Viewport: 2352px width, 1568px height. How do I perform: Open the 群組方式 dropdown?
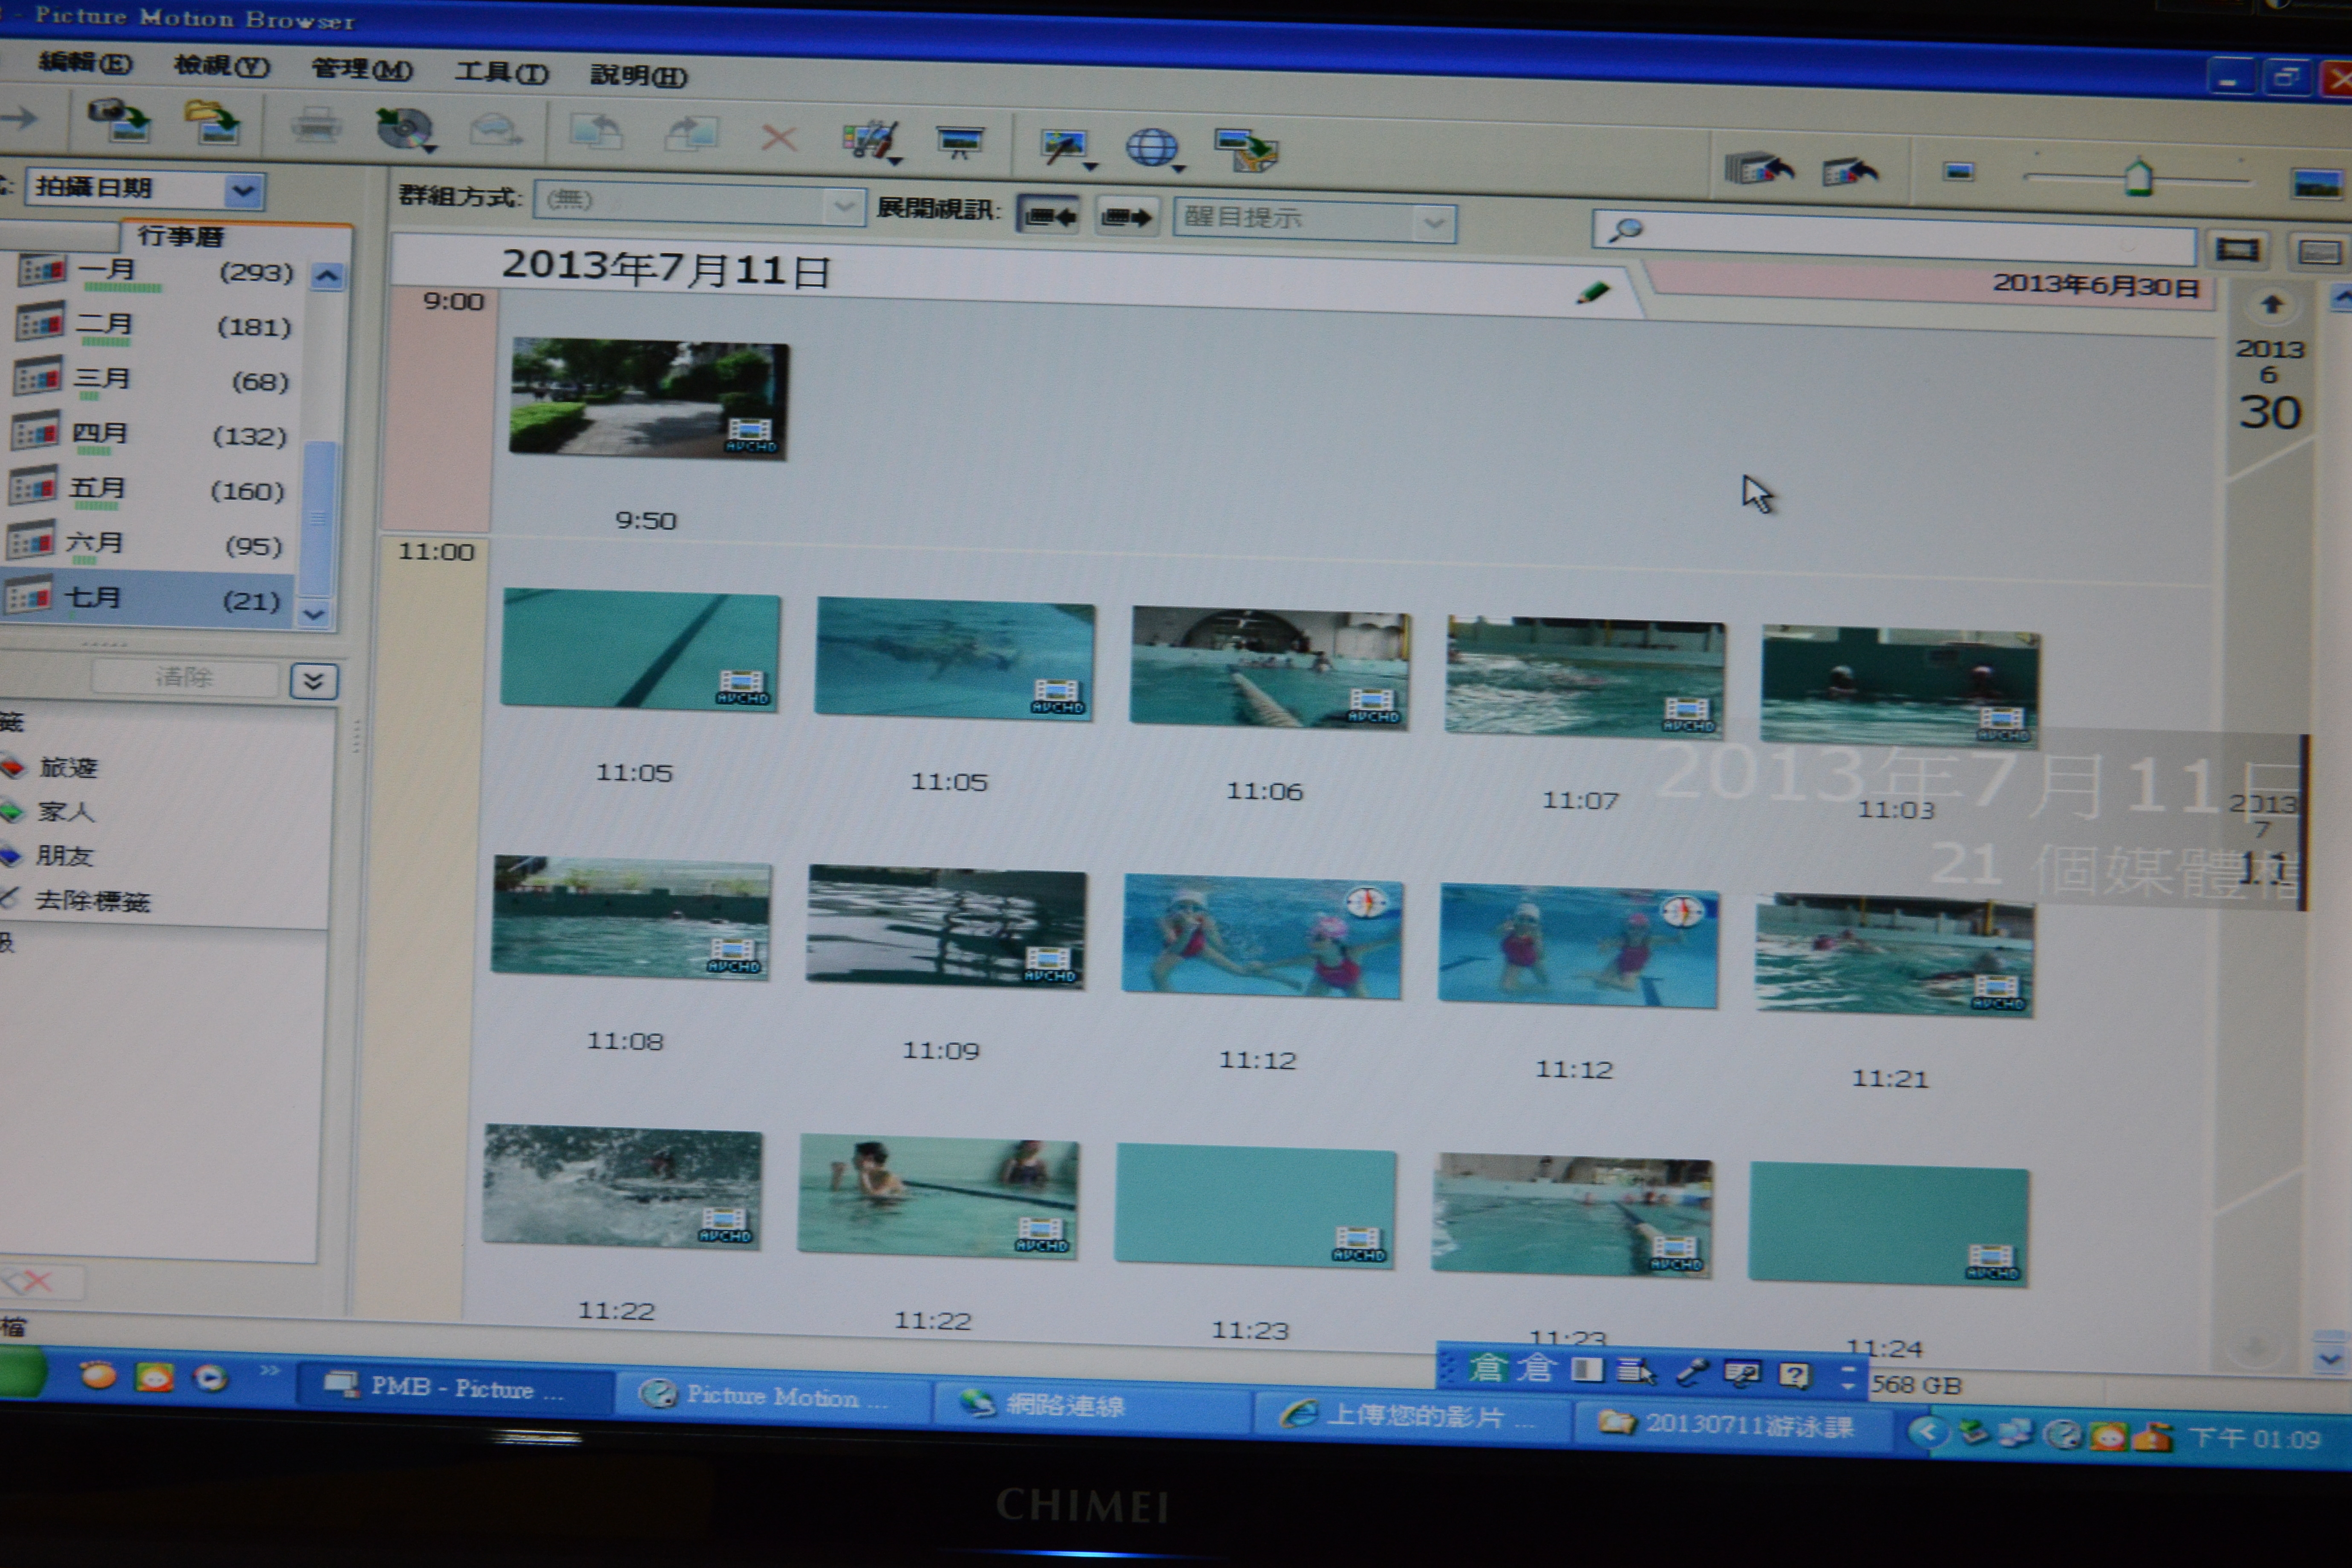(x=700, y=203)
